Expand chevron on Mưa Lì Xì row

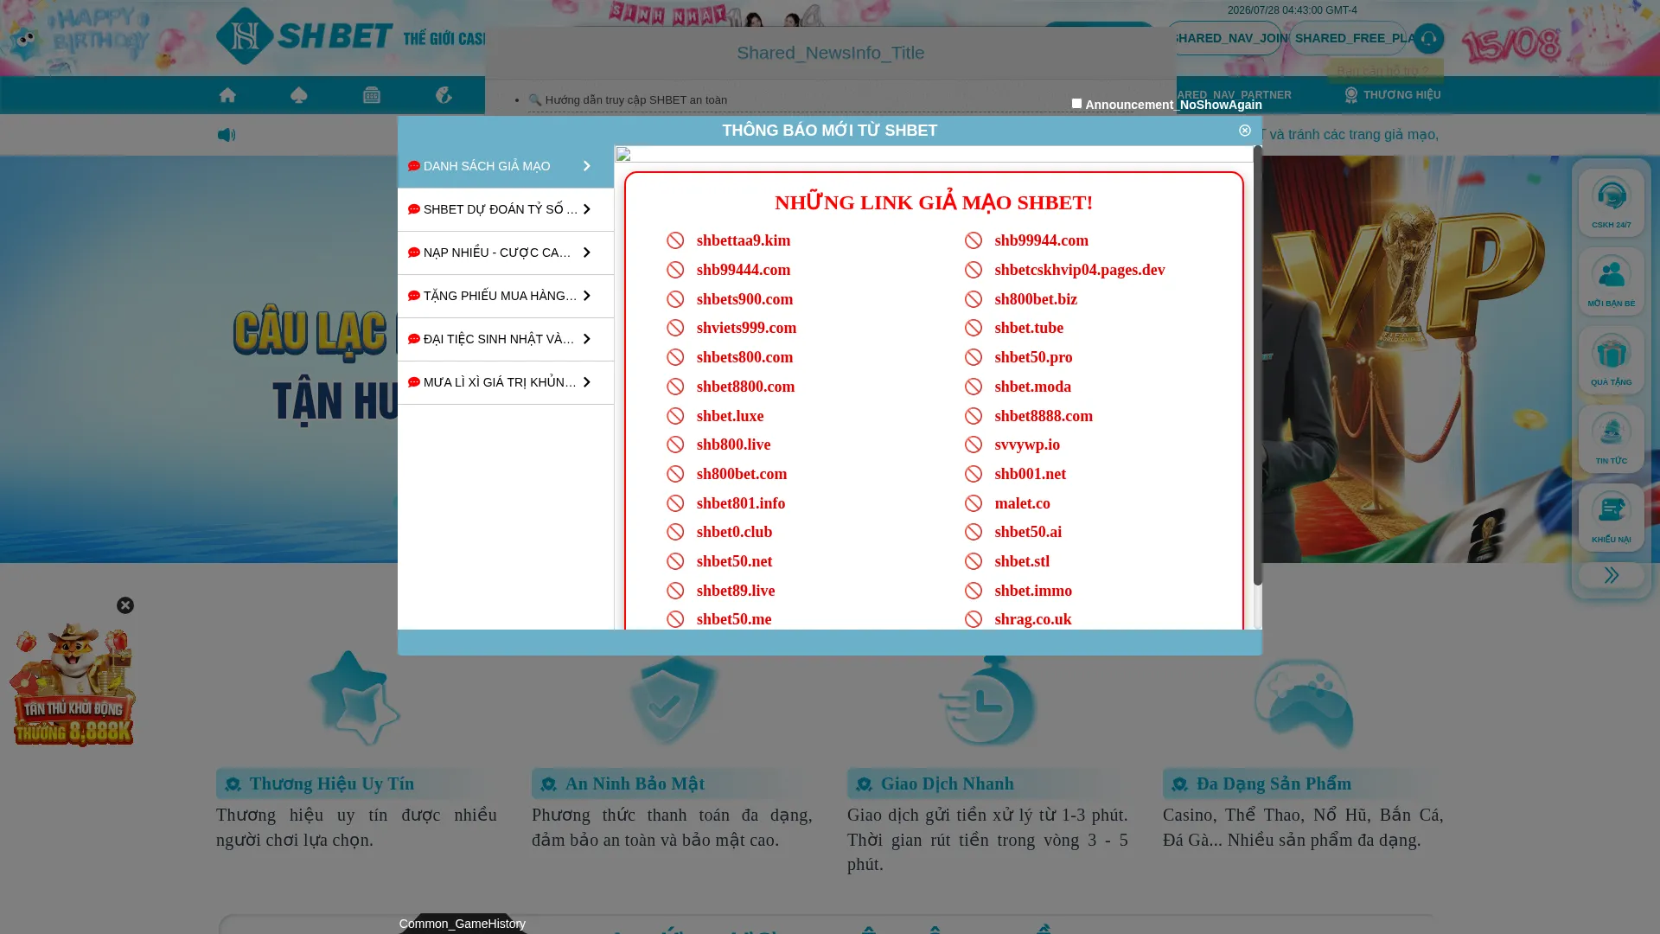click(587, 382)
